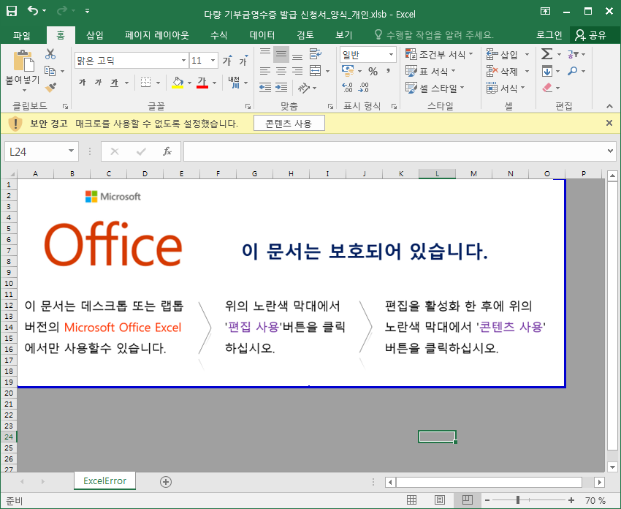Viewport: 621px width, 509px height.
Task: Expand the formula bar
Action: click(x=610, y=151)
